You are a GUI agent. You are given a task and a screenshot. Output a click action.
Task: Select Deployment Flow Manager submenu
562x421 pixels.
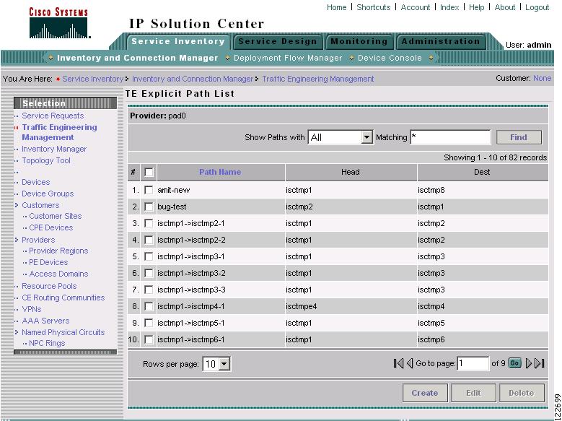click(288, 58)
